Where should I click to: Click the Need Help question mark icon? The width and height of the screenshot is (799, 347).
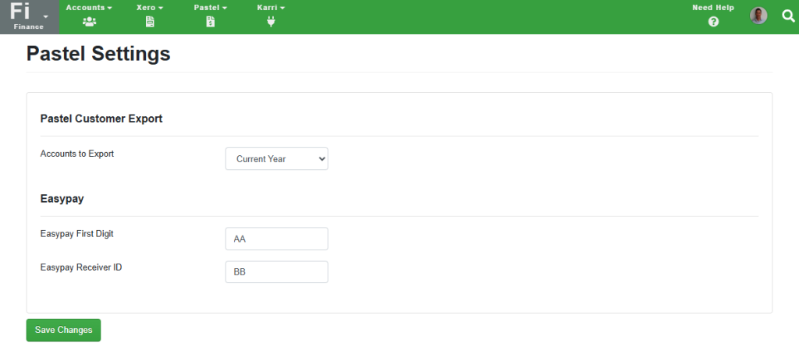coord(713,21)
